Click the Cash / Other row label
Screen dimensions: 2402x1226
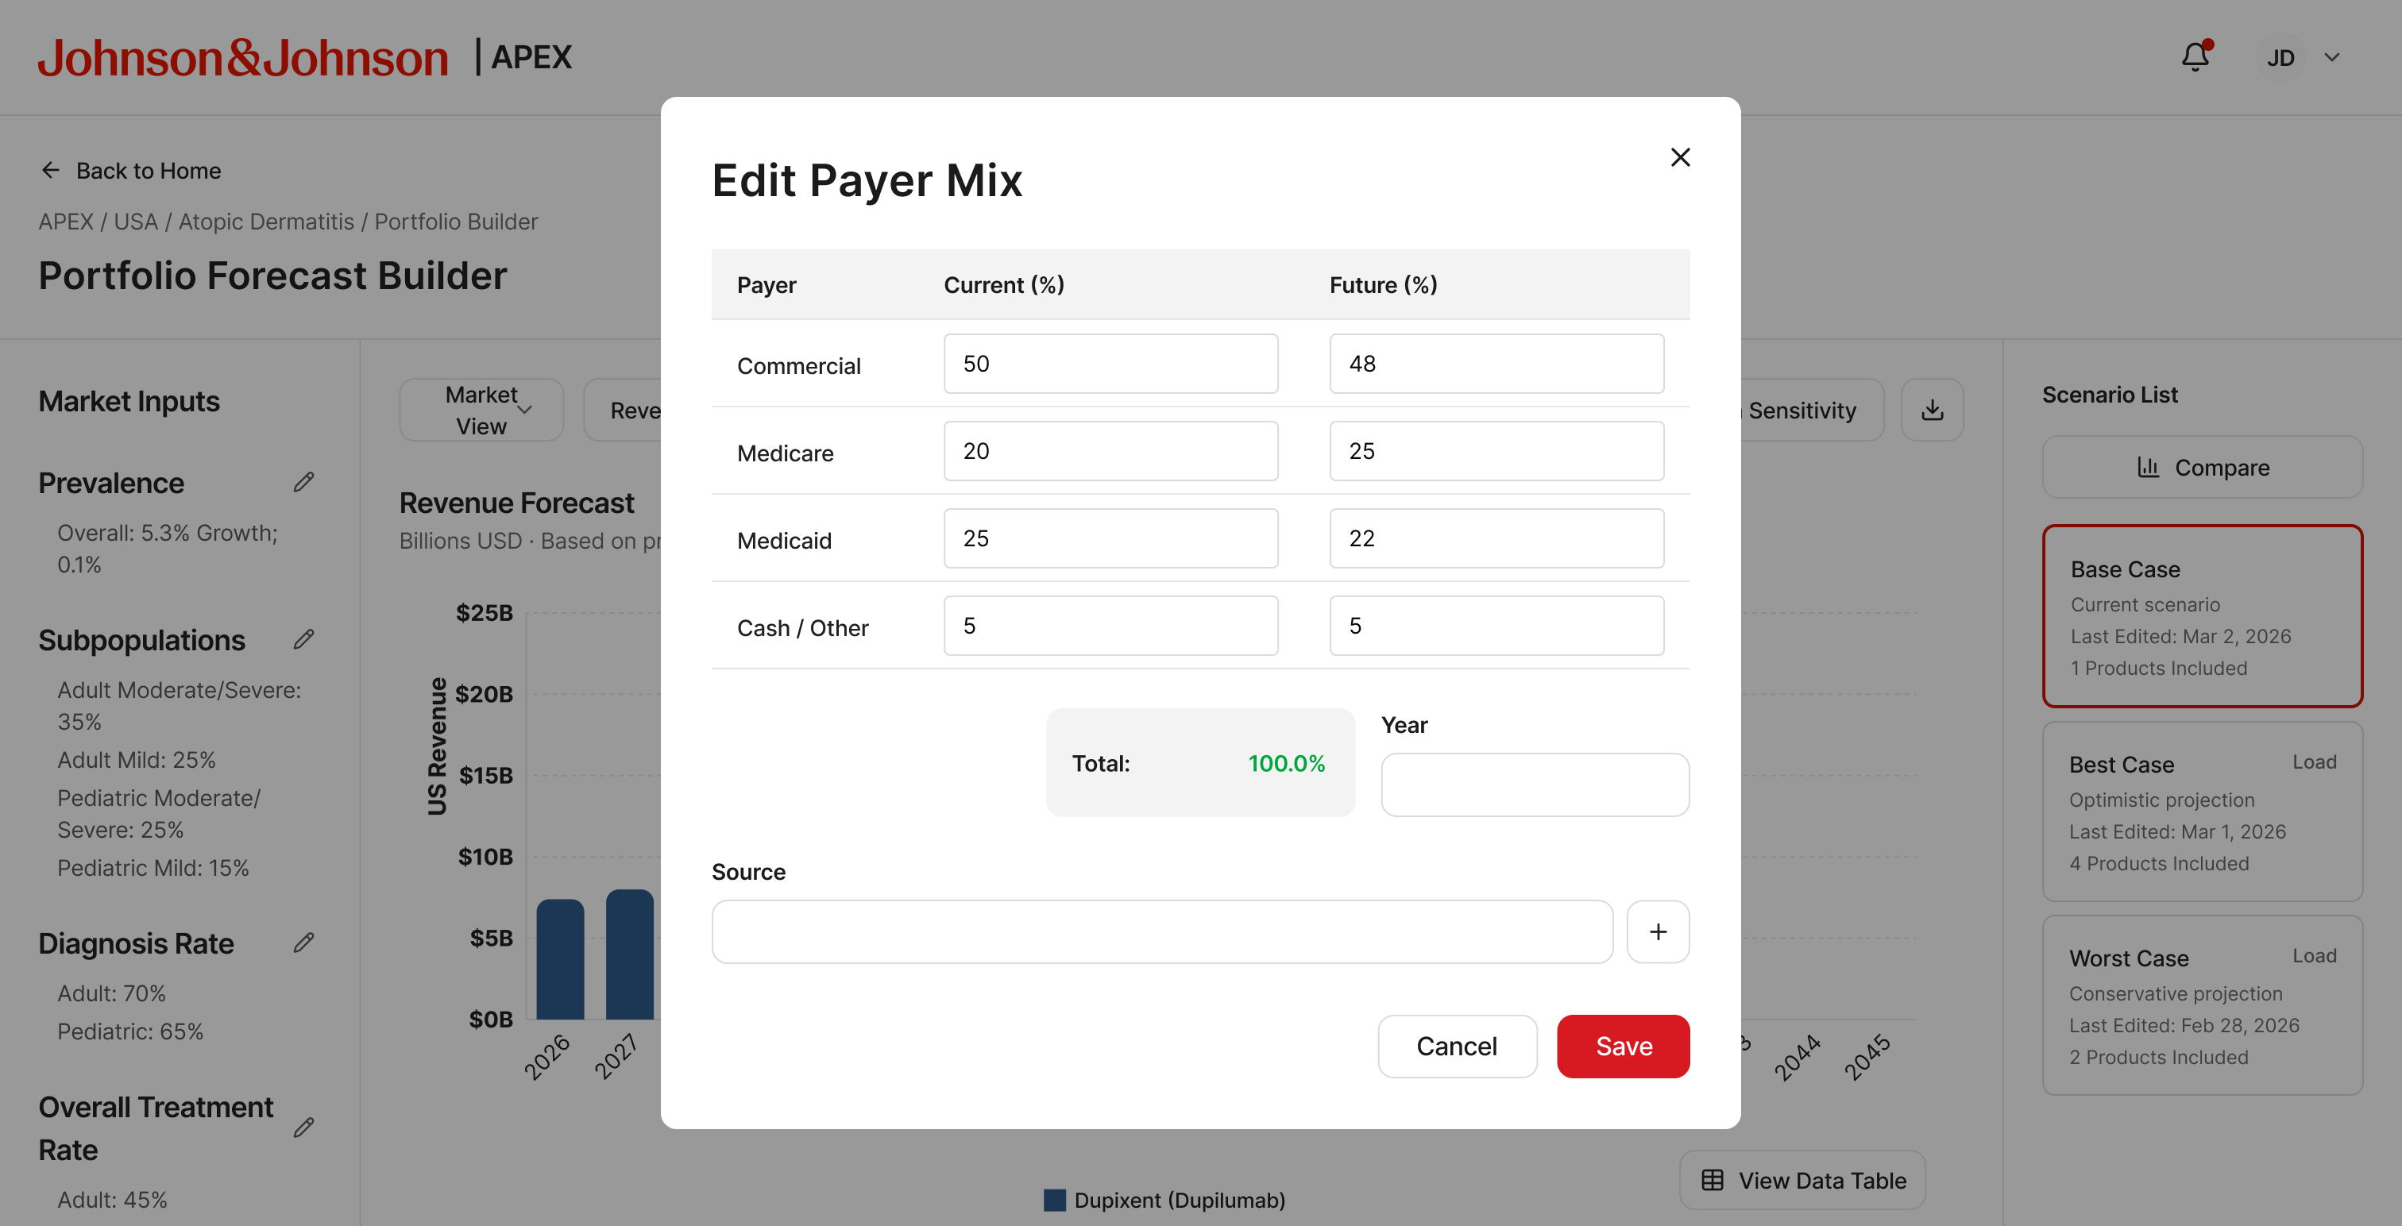803,627
